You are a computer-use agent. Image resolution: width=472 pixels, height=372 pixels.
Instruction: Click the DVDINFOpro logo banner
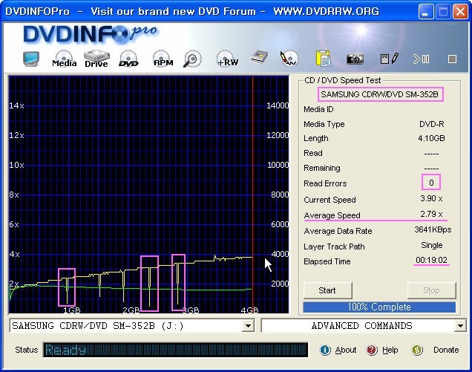tap(91, 34)
